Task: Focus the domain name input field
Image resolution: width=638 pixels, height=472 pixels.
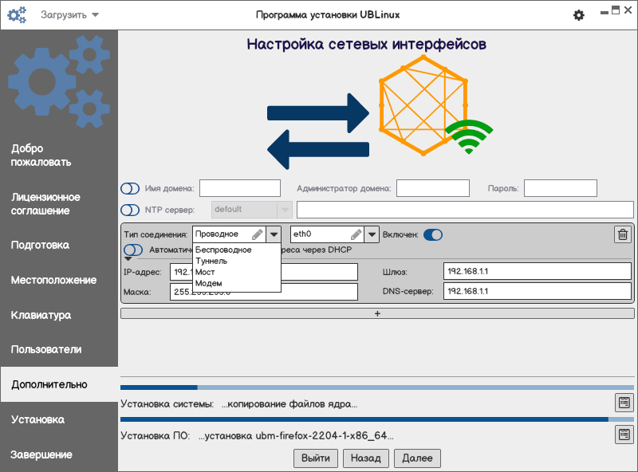Action: click(240, 188)
